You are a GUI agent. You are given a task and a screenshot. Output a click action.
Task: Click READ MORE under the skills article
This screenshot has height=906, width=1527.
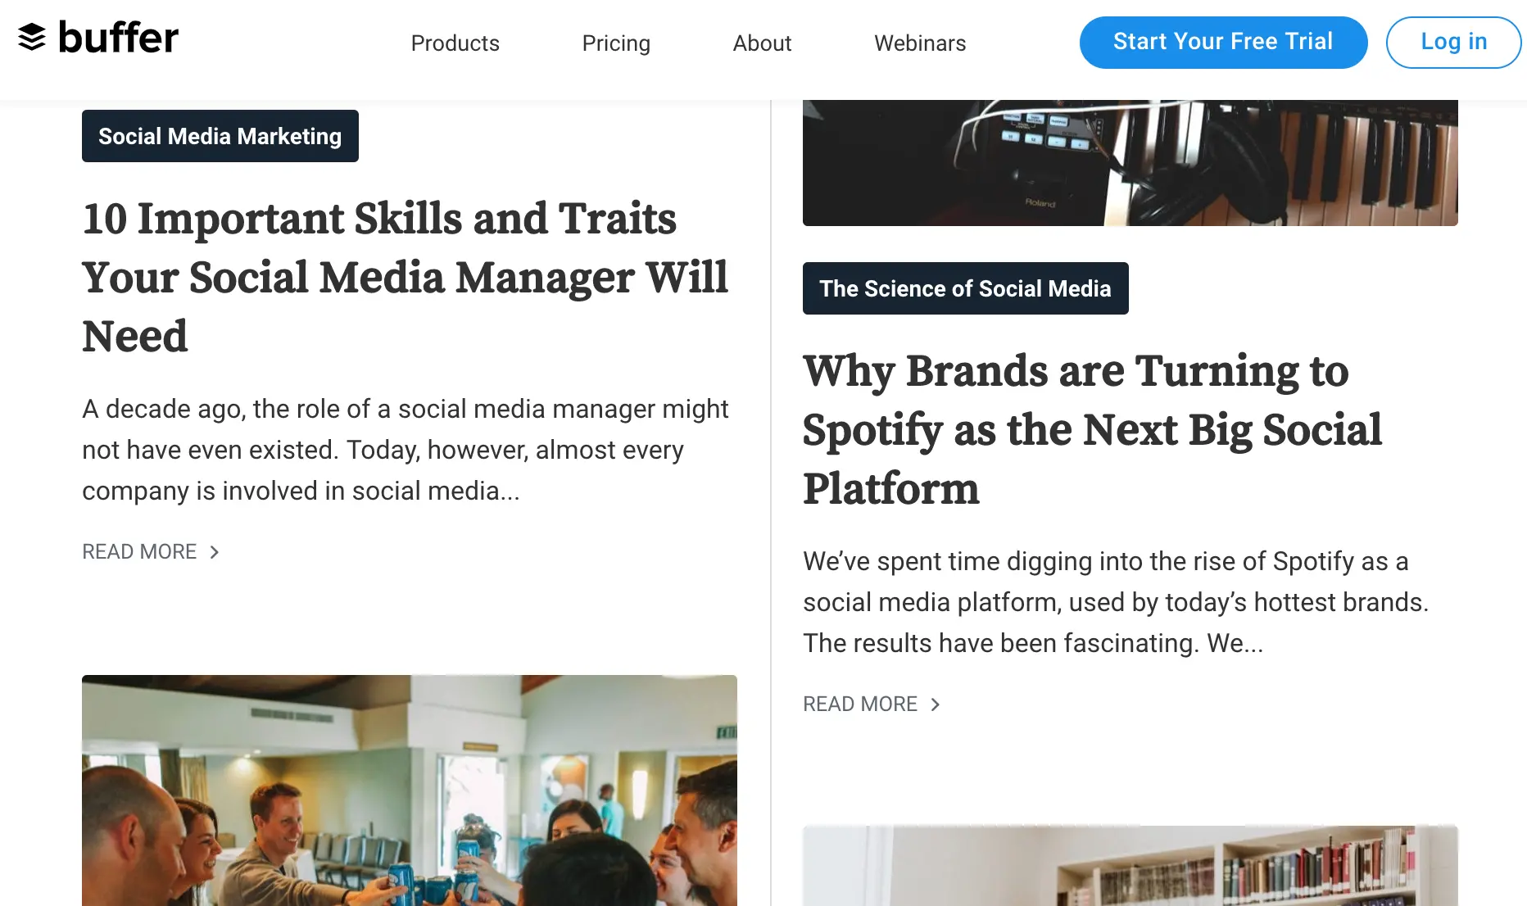[139, 551]
